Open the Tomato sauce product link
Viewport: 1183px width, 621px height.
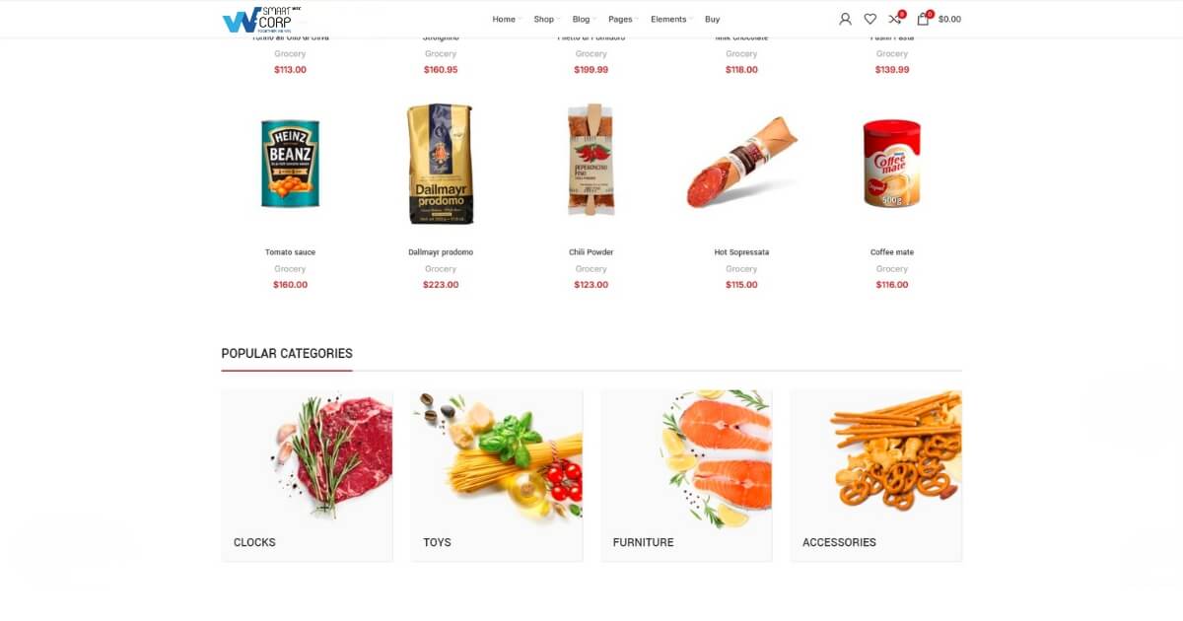coord(290,252)
